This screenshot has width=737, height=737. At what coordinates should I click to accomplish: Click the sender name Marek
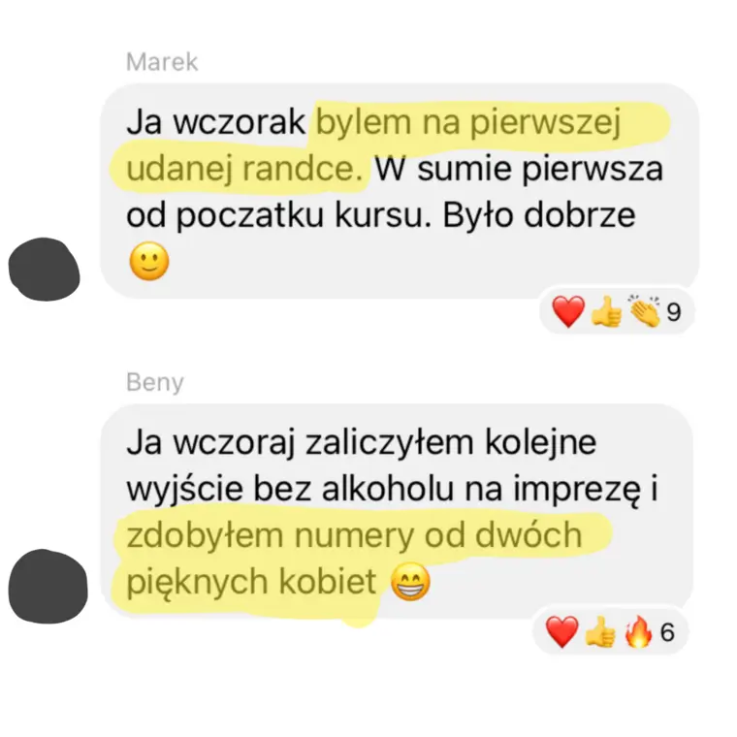[162, 62]
